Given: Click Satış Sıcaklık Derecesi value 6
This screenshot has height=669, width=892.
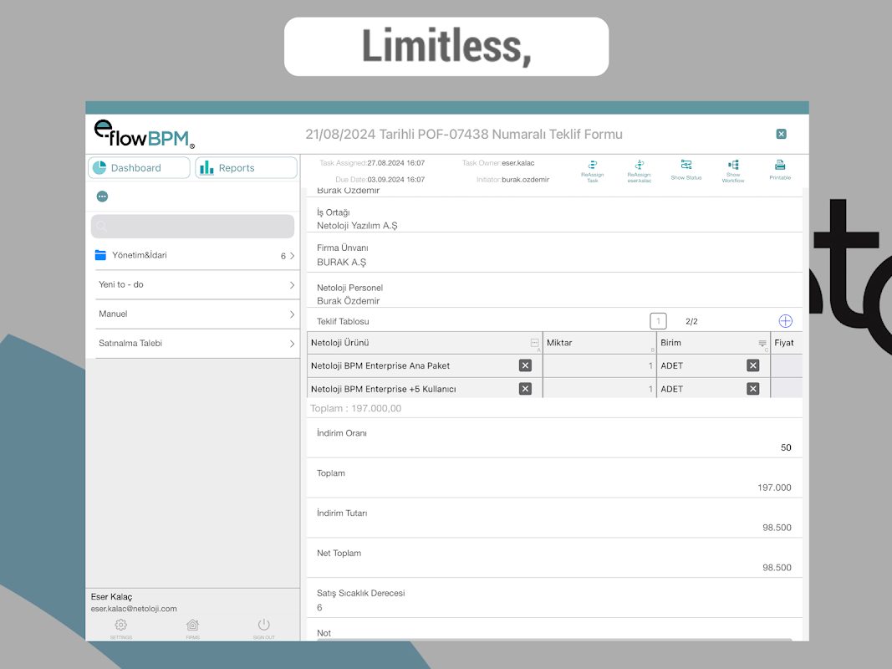Looking at the screenshot, I should click(x=319, y=608).
